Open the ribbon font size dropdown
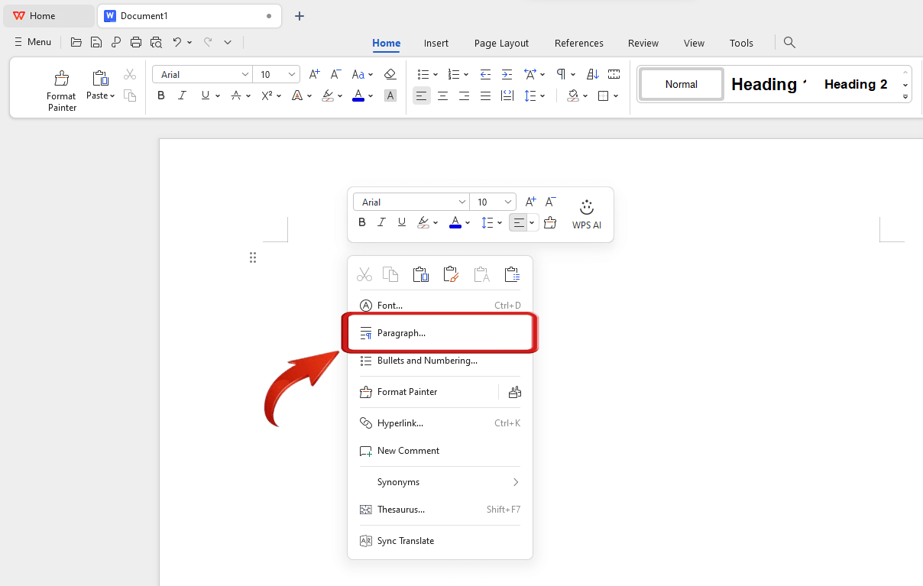923x586 pixels. [292, 74]
